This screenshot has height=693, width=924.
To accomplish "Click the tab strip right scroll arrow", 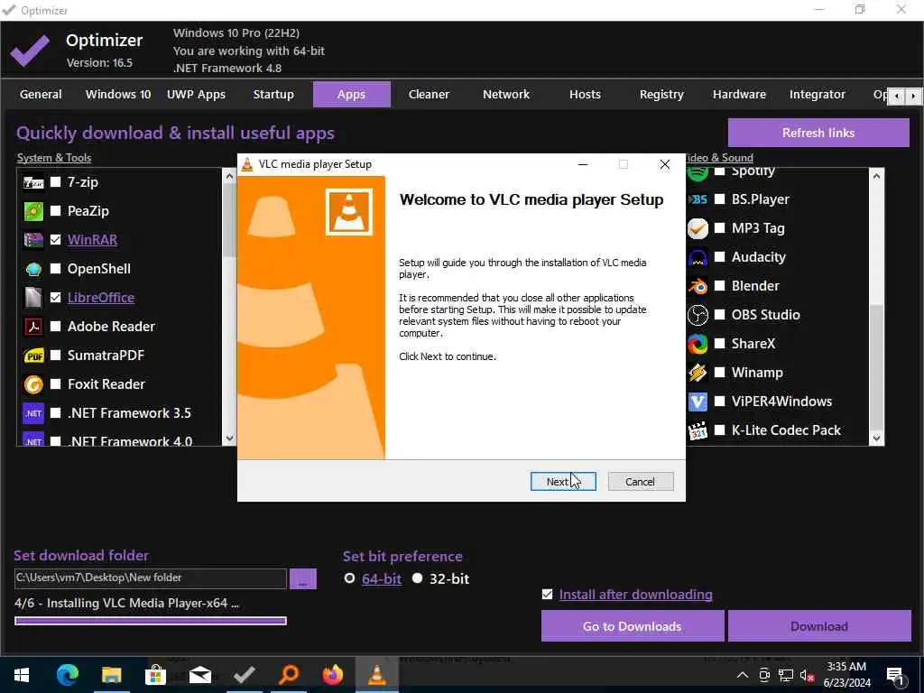I will (913, 96).
